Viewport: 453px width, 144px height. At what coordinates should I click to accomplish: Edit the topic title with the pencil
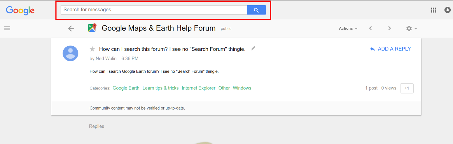click(253, 48)
